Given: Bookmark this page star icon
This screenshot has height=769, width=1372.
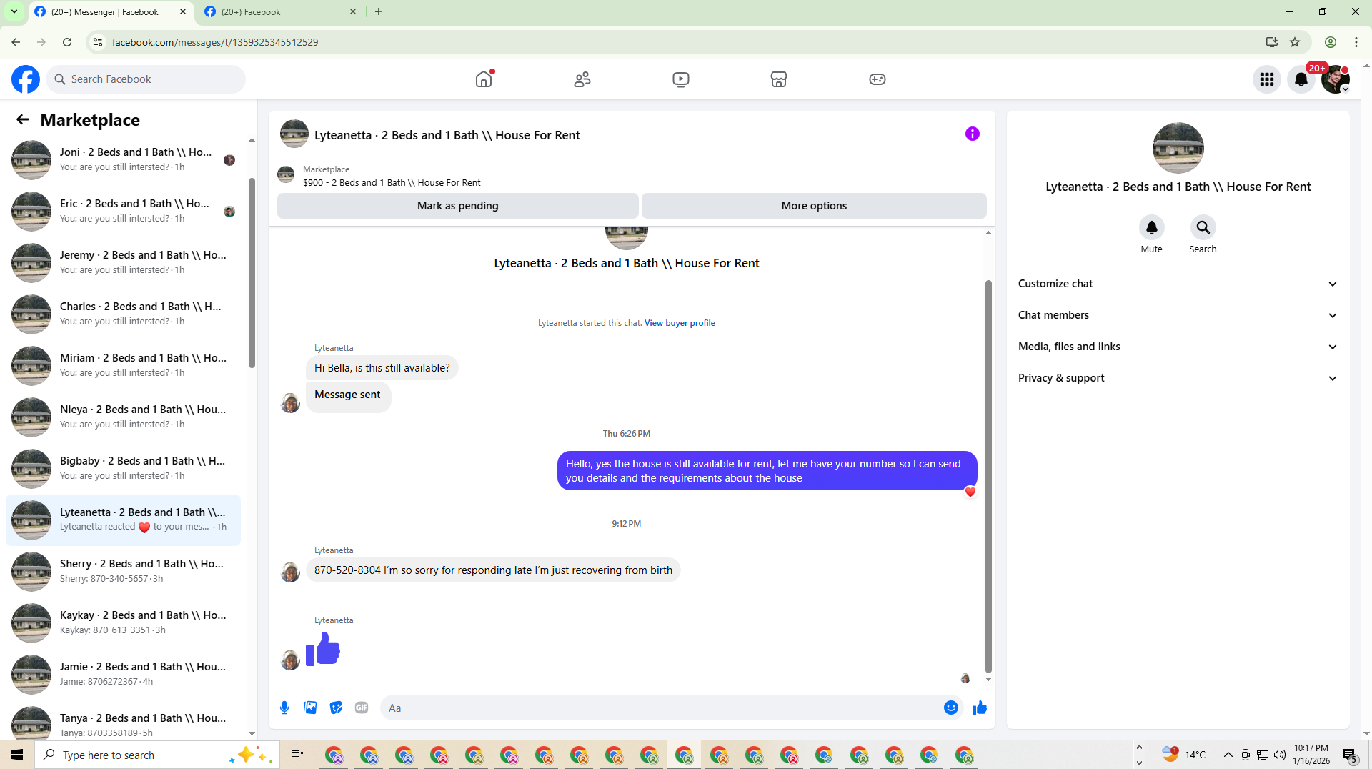Looking at the screenshot, I should click(1295, 42).
